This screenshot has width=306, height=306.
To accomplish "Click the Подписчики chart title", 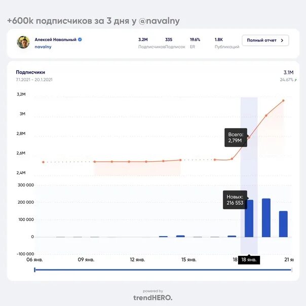I will (x=30, y=72).
